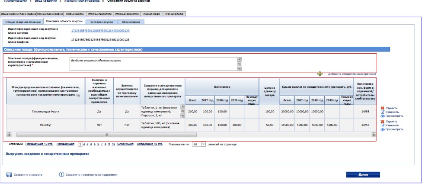Viewport: 425px width, 186px height.
Task: Click into the product description text field
Action: click(x=153, y=63)
